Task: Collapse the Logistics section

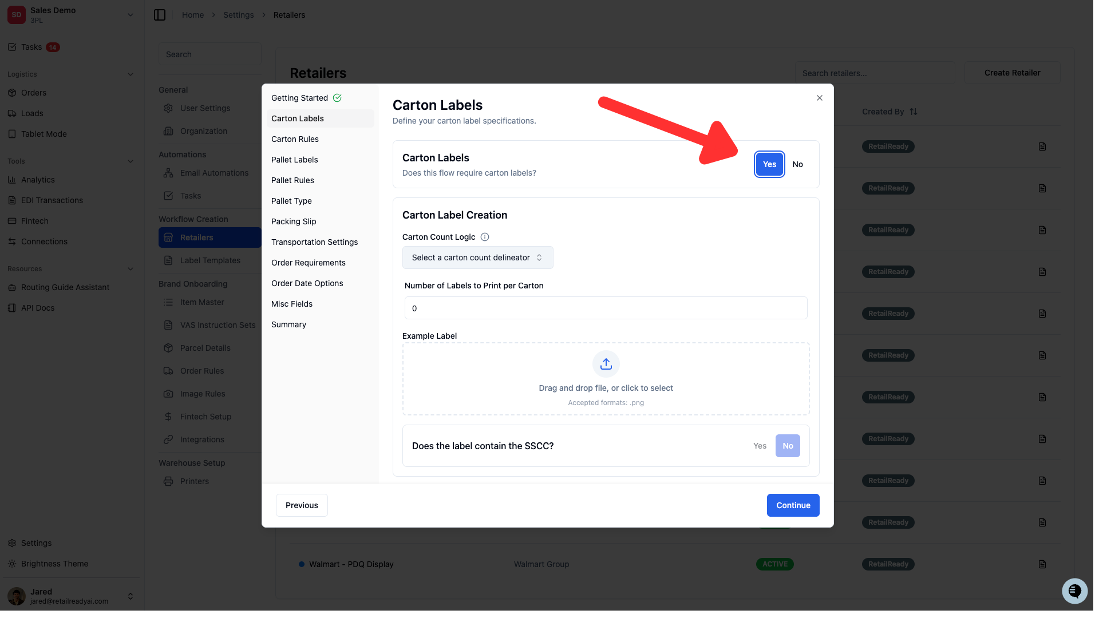Action: (130, 74)
